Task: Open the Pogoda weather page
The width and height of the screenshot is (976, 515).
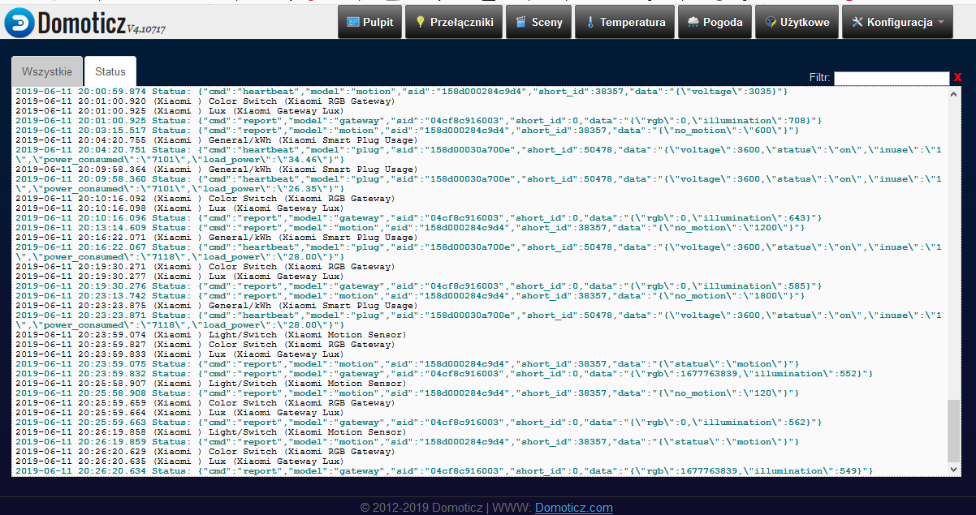Action: tap(715, 22)
